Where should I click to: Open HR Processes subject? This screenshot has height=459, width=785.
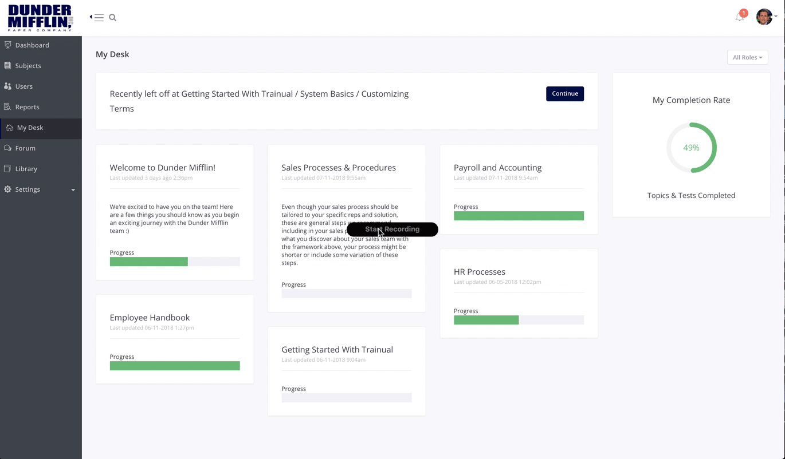pos(480,272)
